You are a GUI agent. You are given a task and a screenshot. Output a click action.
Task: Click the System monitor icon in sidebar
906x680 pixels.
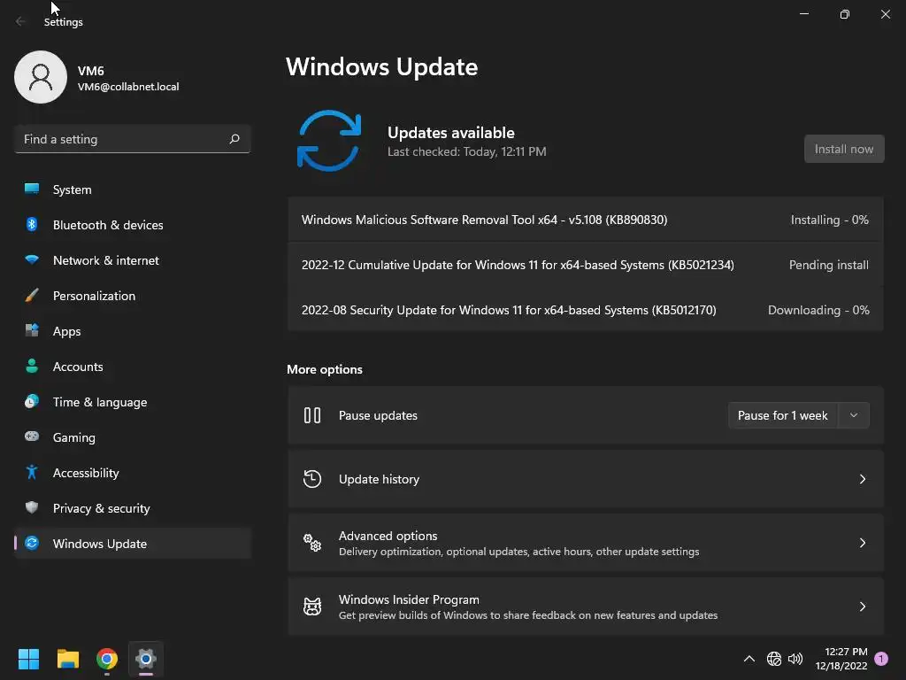tap(32, 189)
